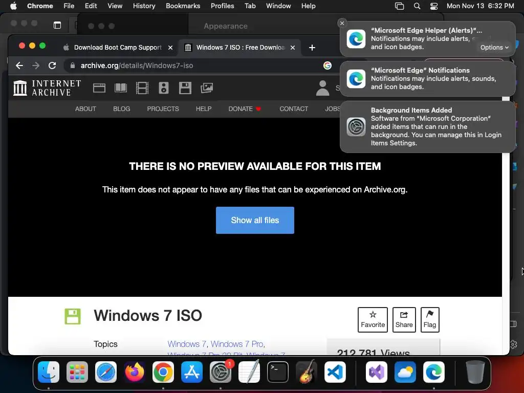The height and width of the screenshot is (393, 524).
Task: Expand the notification Options dropdown
Action: tap(495, 48)
